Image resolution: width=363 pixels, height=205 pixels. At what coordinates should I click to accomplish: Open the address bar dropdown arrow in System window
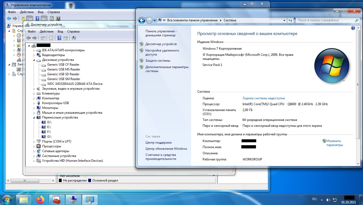tap(284, 20)
